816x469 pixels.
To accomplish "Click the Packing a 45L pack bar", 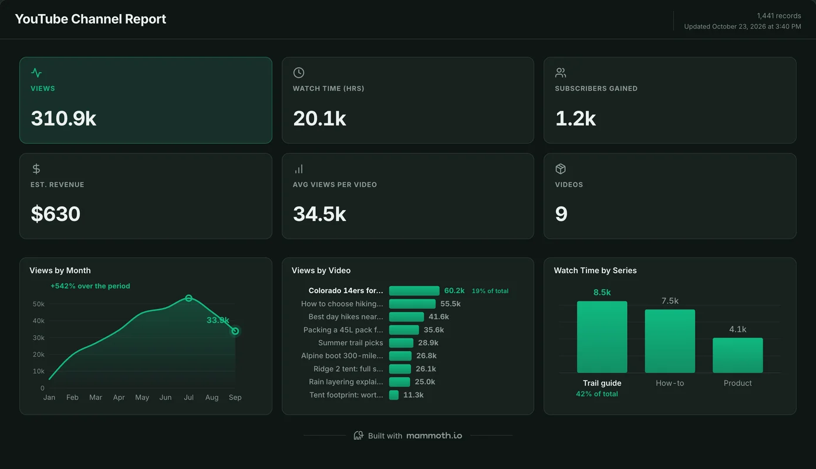I will pos(404,330).
